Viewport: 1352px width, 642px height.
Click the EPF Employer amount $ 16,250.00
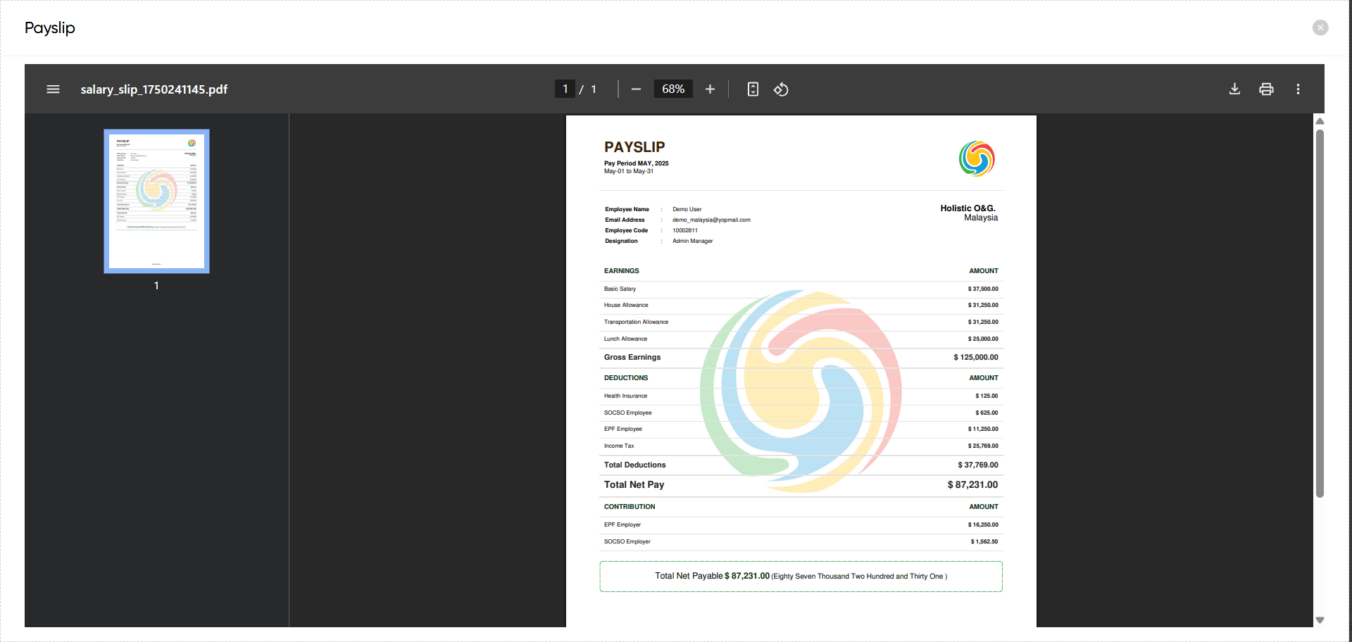pyautogui.click(x=983, y=524)
